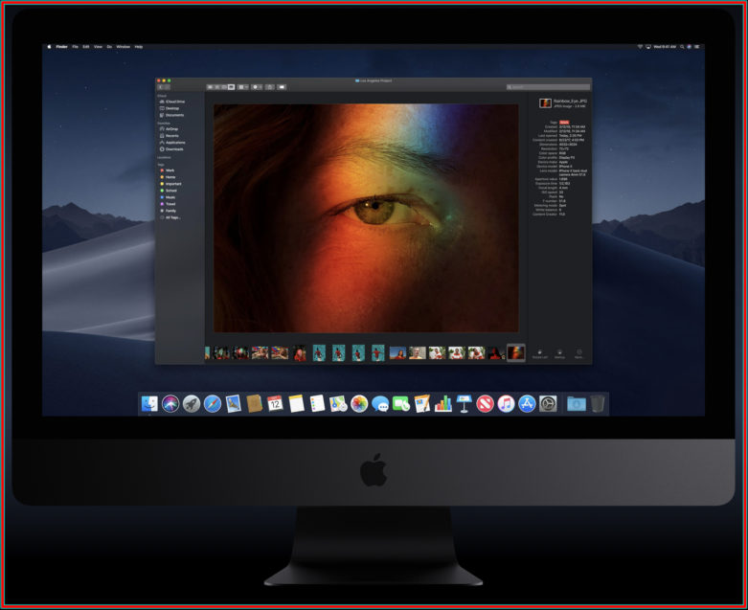Click the Markup quick action
748x610 pixels.
pyautogui.click(x=559, y=354)
